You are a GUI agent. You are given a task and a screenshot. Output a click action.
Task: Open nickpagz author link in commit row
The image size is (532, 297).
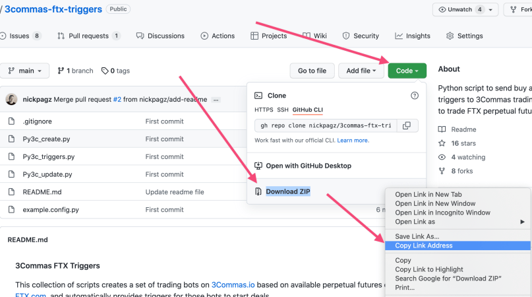(x=37, y=99)
